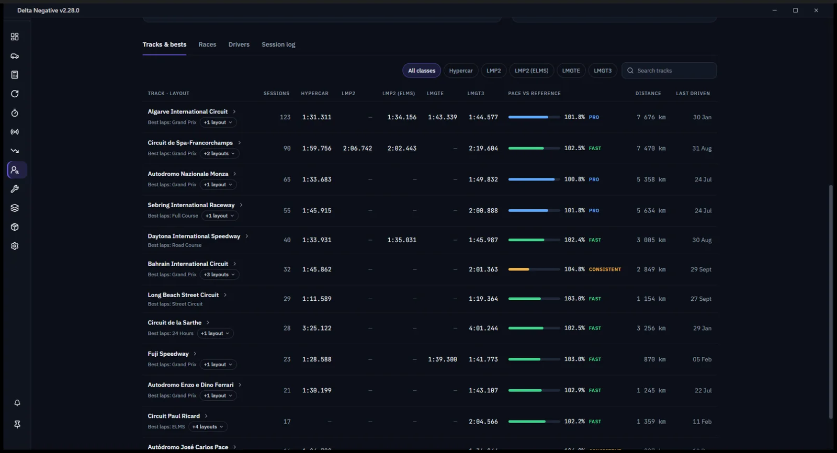This screenshot has height=453, width=837.
Task: Open Autodromo Enzo e Dino Ferrari track
Action: [x=190, y=385]
